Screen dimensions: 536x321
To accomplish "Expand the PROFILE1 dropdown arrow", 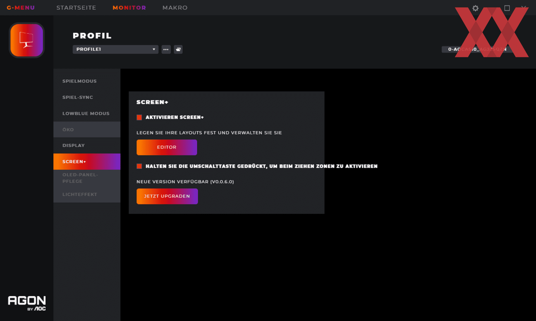I will pos(154,49).
